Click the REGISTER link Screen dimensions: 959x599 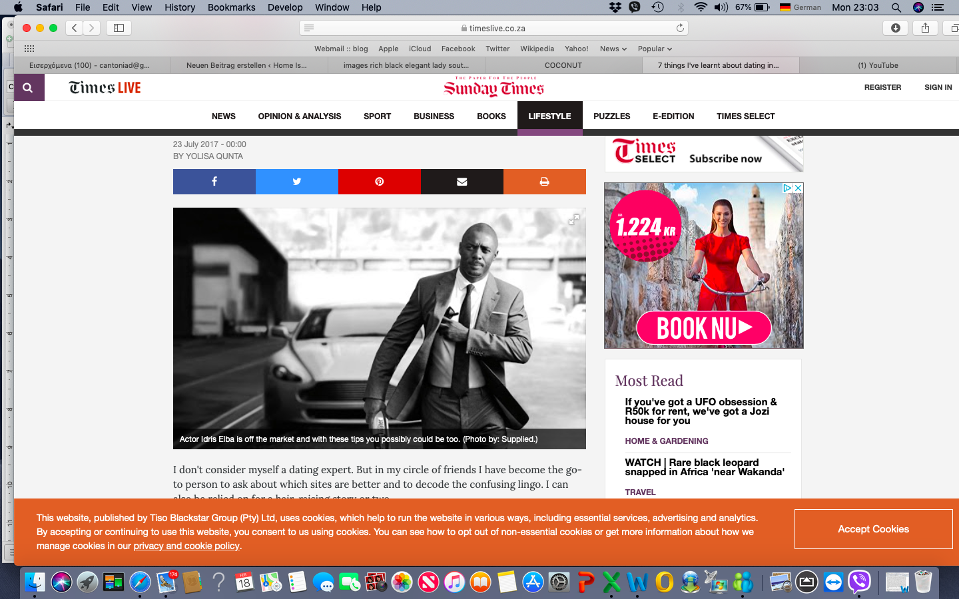click(x=882, y=87)
